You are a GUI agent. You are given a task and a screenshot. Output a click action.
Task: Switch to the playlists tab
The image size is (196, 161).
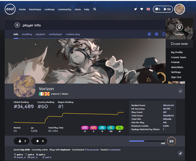click(40, 34)
